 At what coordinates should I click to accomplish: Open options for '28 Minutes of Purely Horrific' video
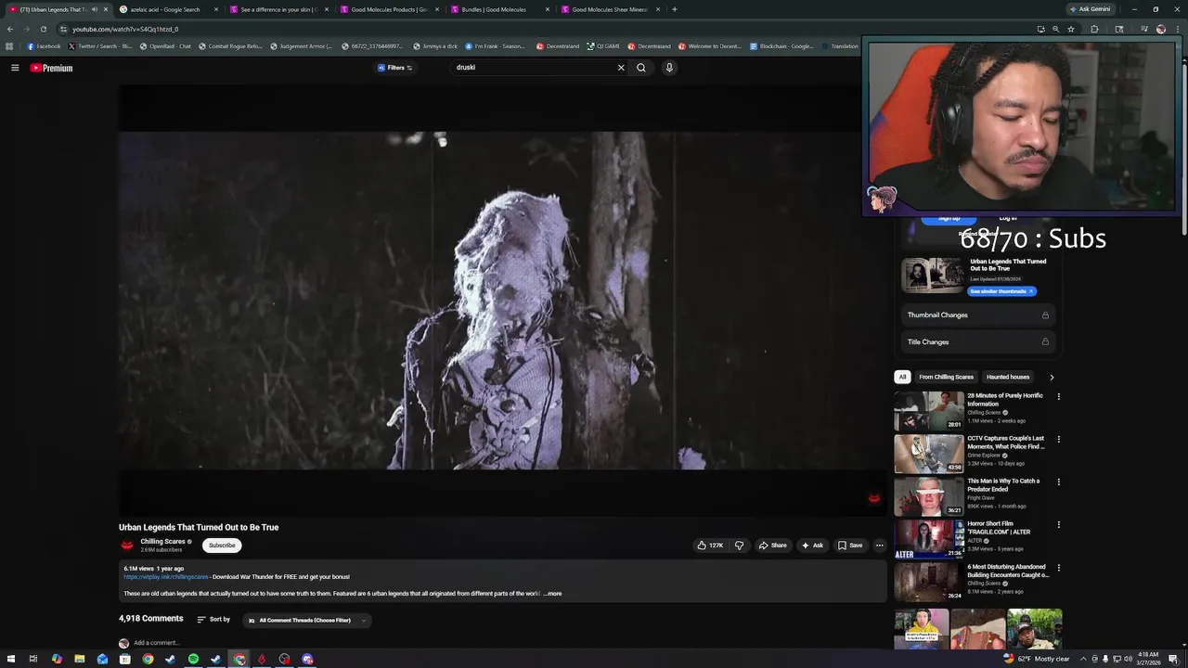tap(1058, 397)
